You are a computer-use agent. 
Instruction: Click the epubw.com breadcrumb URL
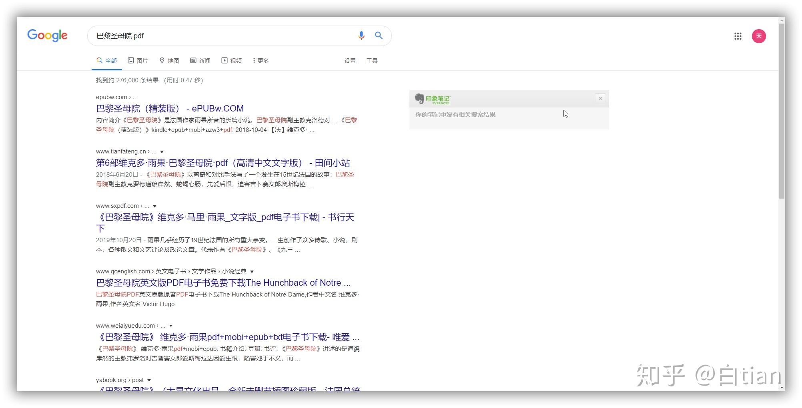coord(116,97)
